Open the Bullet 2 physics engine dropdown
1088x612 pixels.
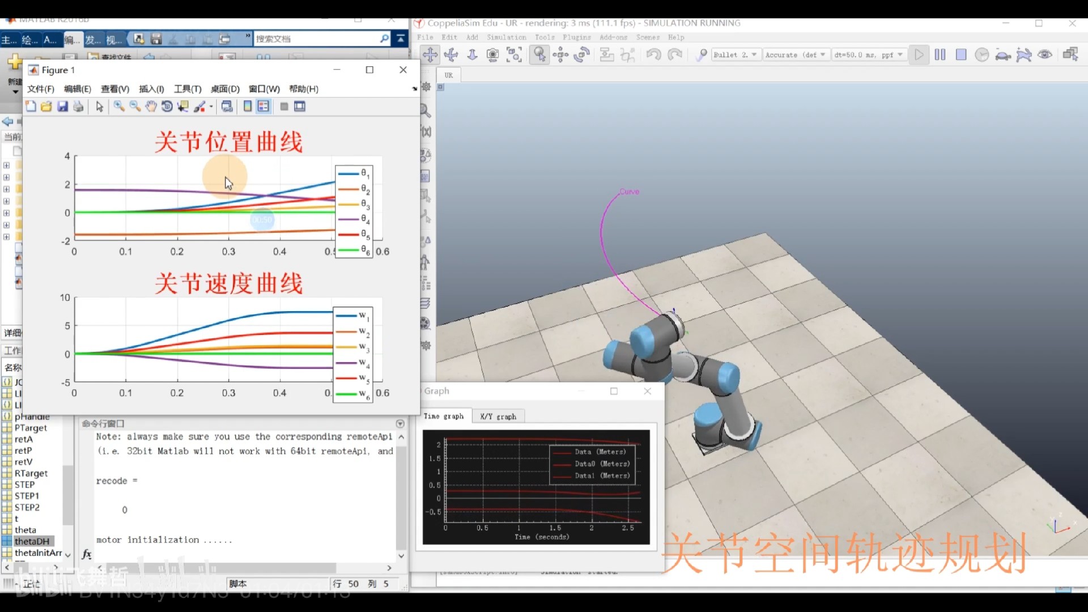coord(736,54)
